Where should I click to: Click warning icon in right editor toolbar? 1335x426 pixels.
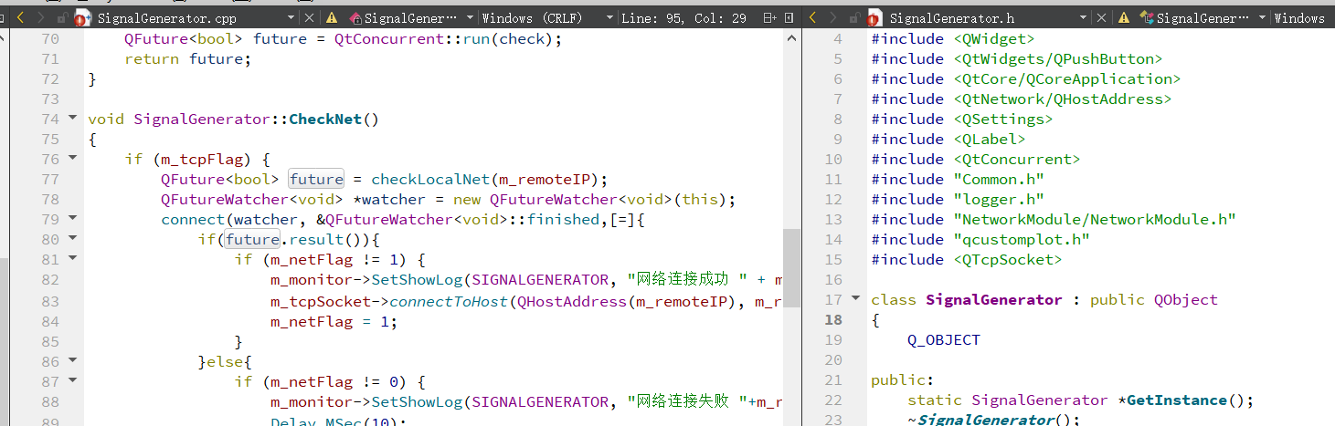pos(1124,17)
